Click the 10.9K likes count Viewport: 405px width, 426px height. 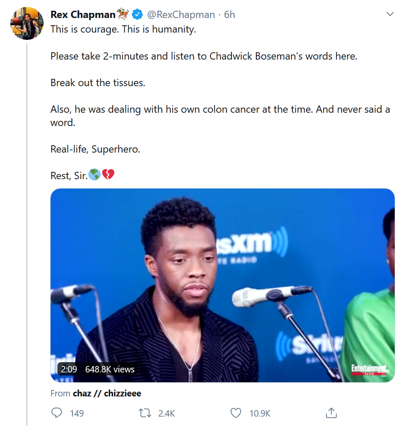tap(260, 414)
